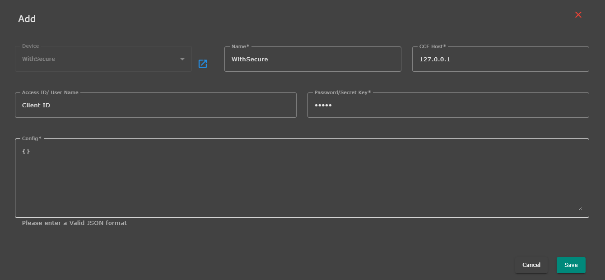Click into the Password/Secret Key field
The height and width of the screenshot is (280, 605).
click(448, 105)
